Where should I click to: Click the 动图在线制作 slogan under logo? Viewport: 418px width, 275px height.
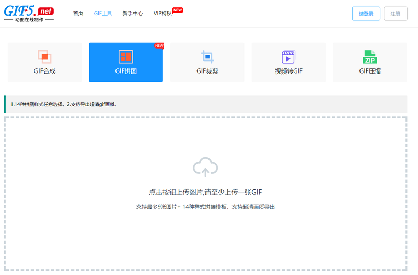29,20
